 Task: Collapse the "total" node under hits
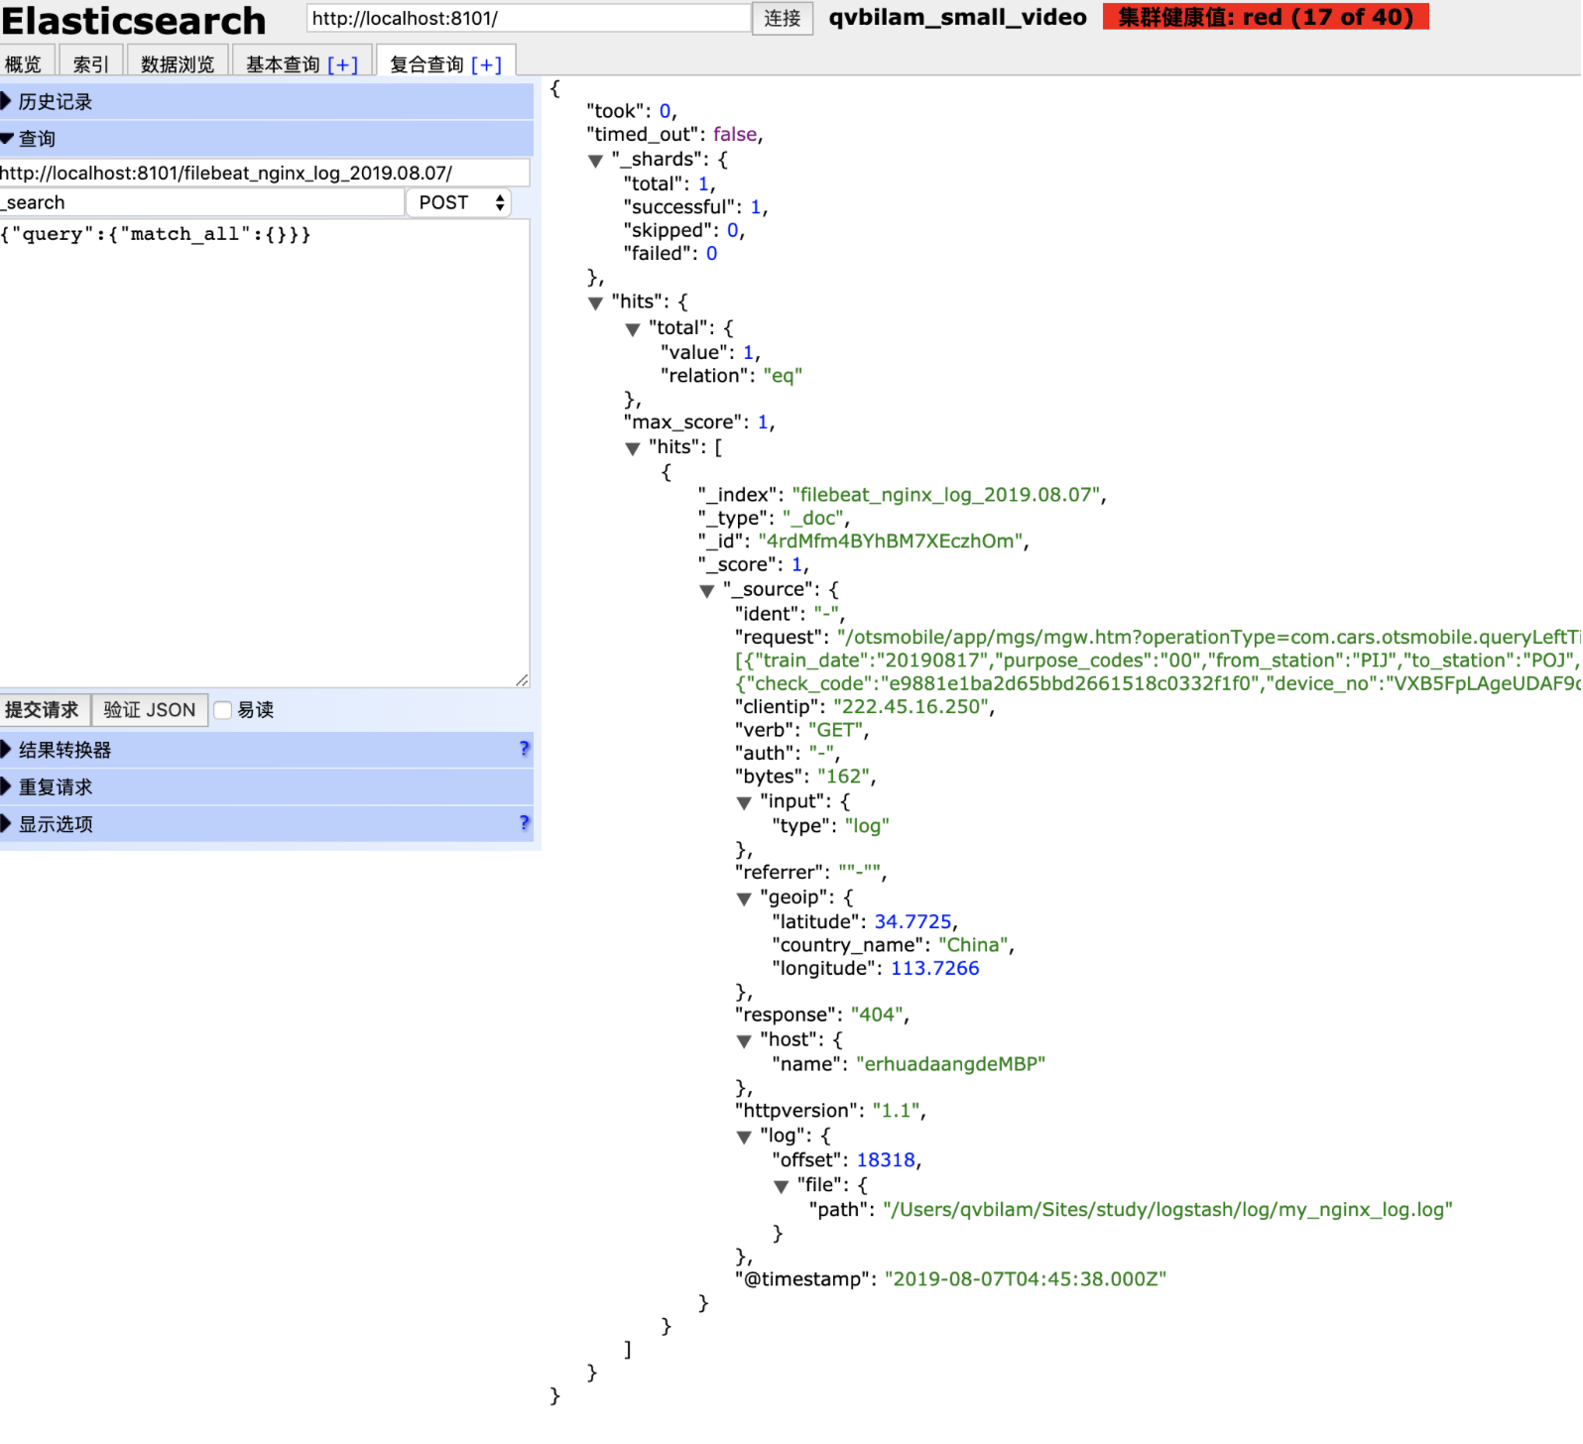click(x=632, y=329)
